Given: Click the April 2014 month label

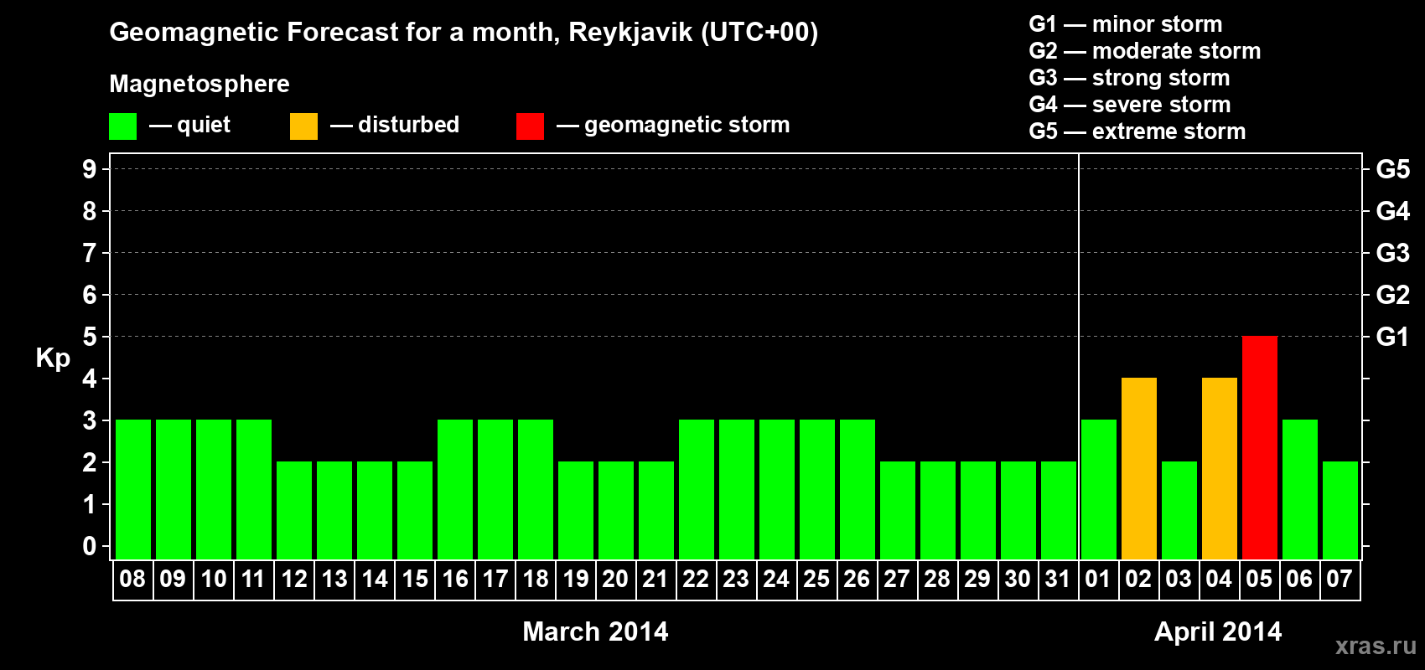Looking at the screenshot, I should pyautogui.click(x=1218, y=631).
